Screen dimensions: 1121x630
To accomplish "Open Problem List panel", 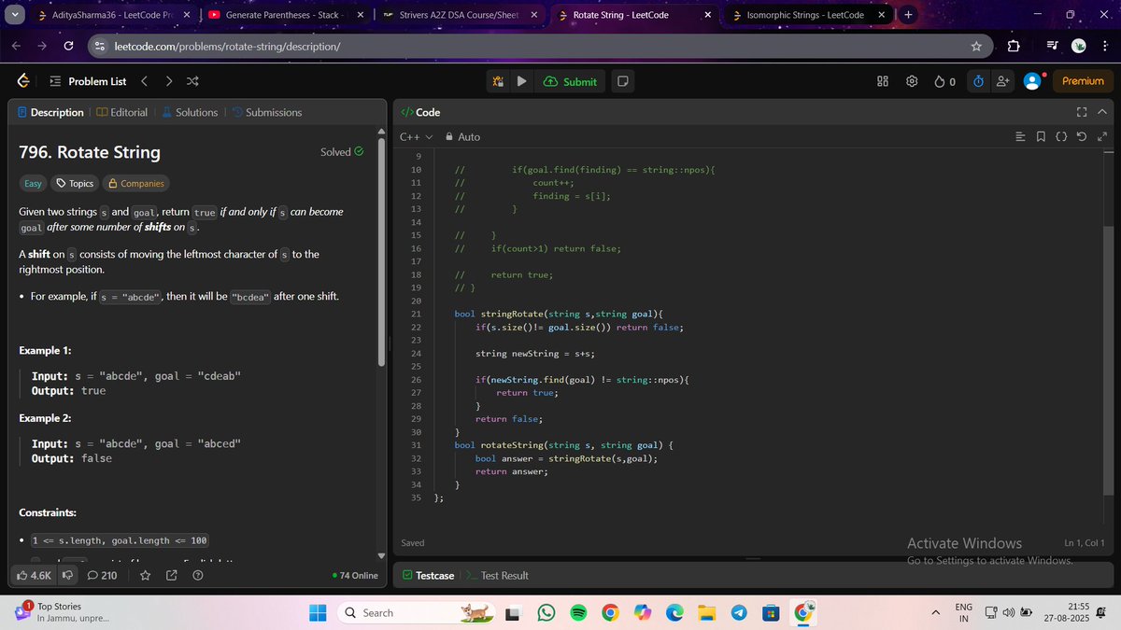I will click(87, 81).
